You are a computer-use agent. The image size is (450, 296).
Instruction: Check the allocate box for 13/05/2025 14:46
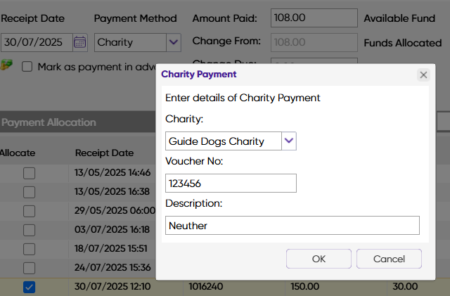pos(29,173)
